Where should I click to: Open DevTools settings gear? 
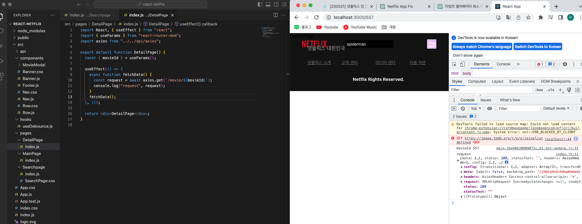click(565, 64)
